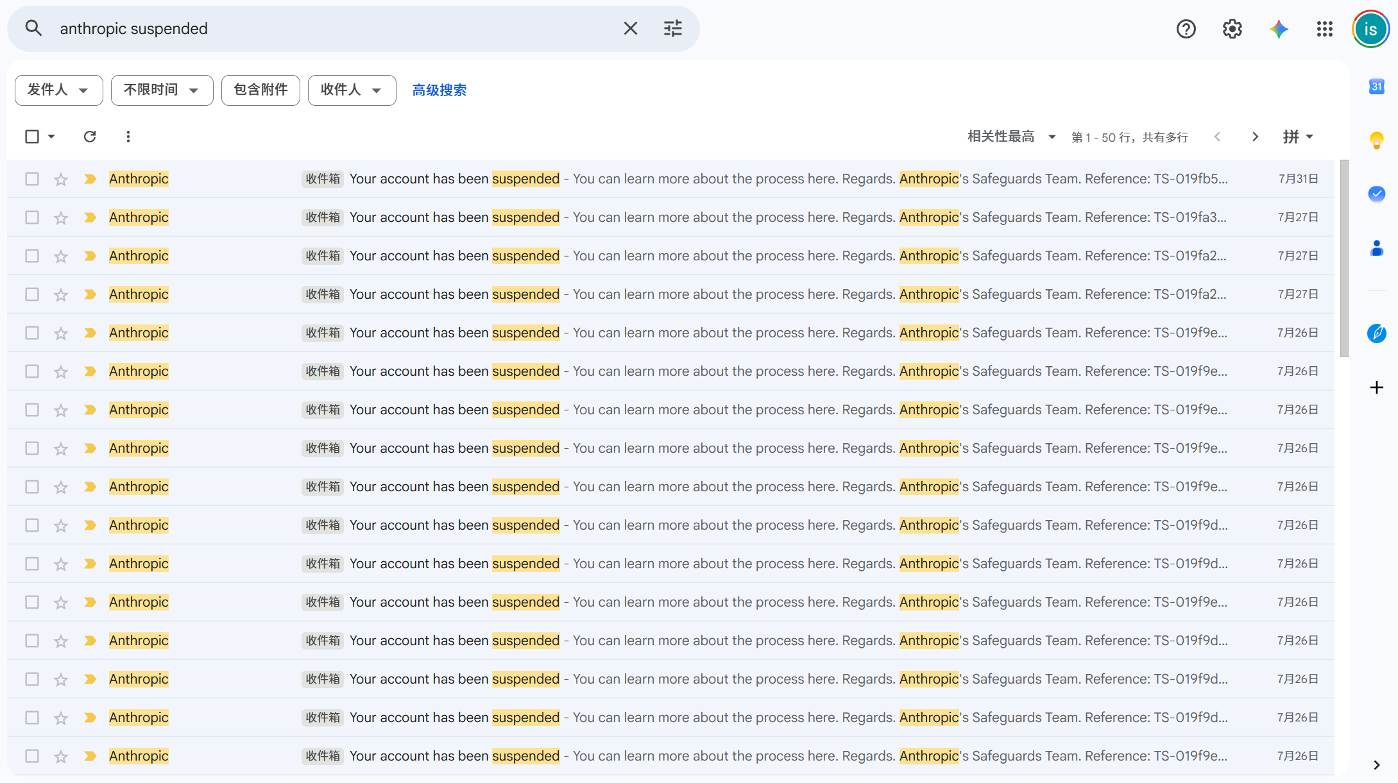Viewport: 1398px width, 783px height.
Task: Open Contacts in the side panel
Action: pyautogui.click(x=1377, y=248)
